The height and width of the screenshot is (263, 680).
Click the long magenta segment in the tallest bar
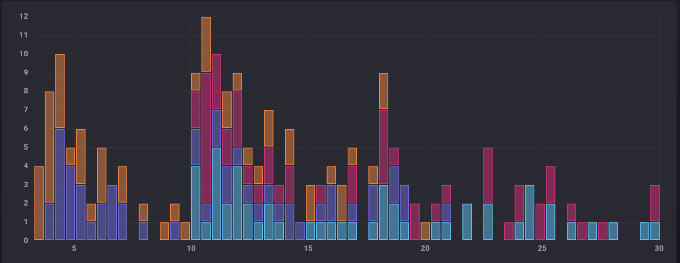pyautogui.click(x=206, y=138)
